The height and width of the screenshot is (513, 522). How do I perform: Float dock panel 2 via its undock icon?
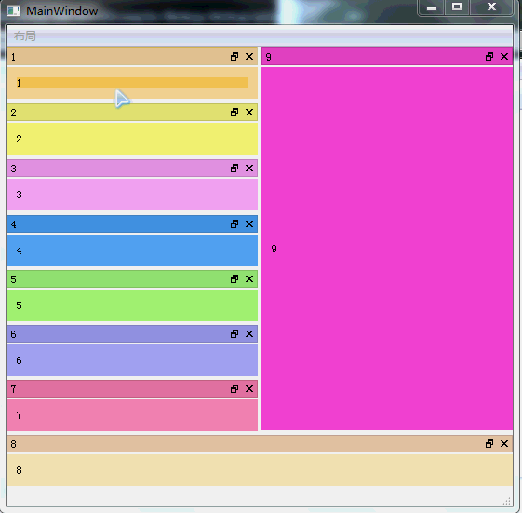pyautogui.click(x=234, y=113)
